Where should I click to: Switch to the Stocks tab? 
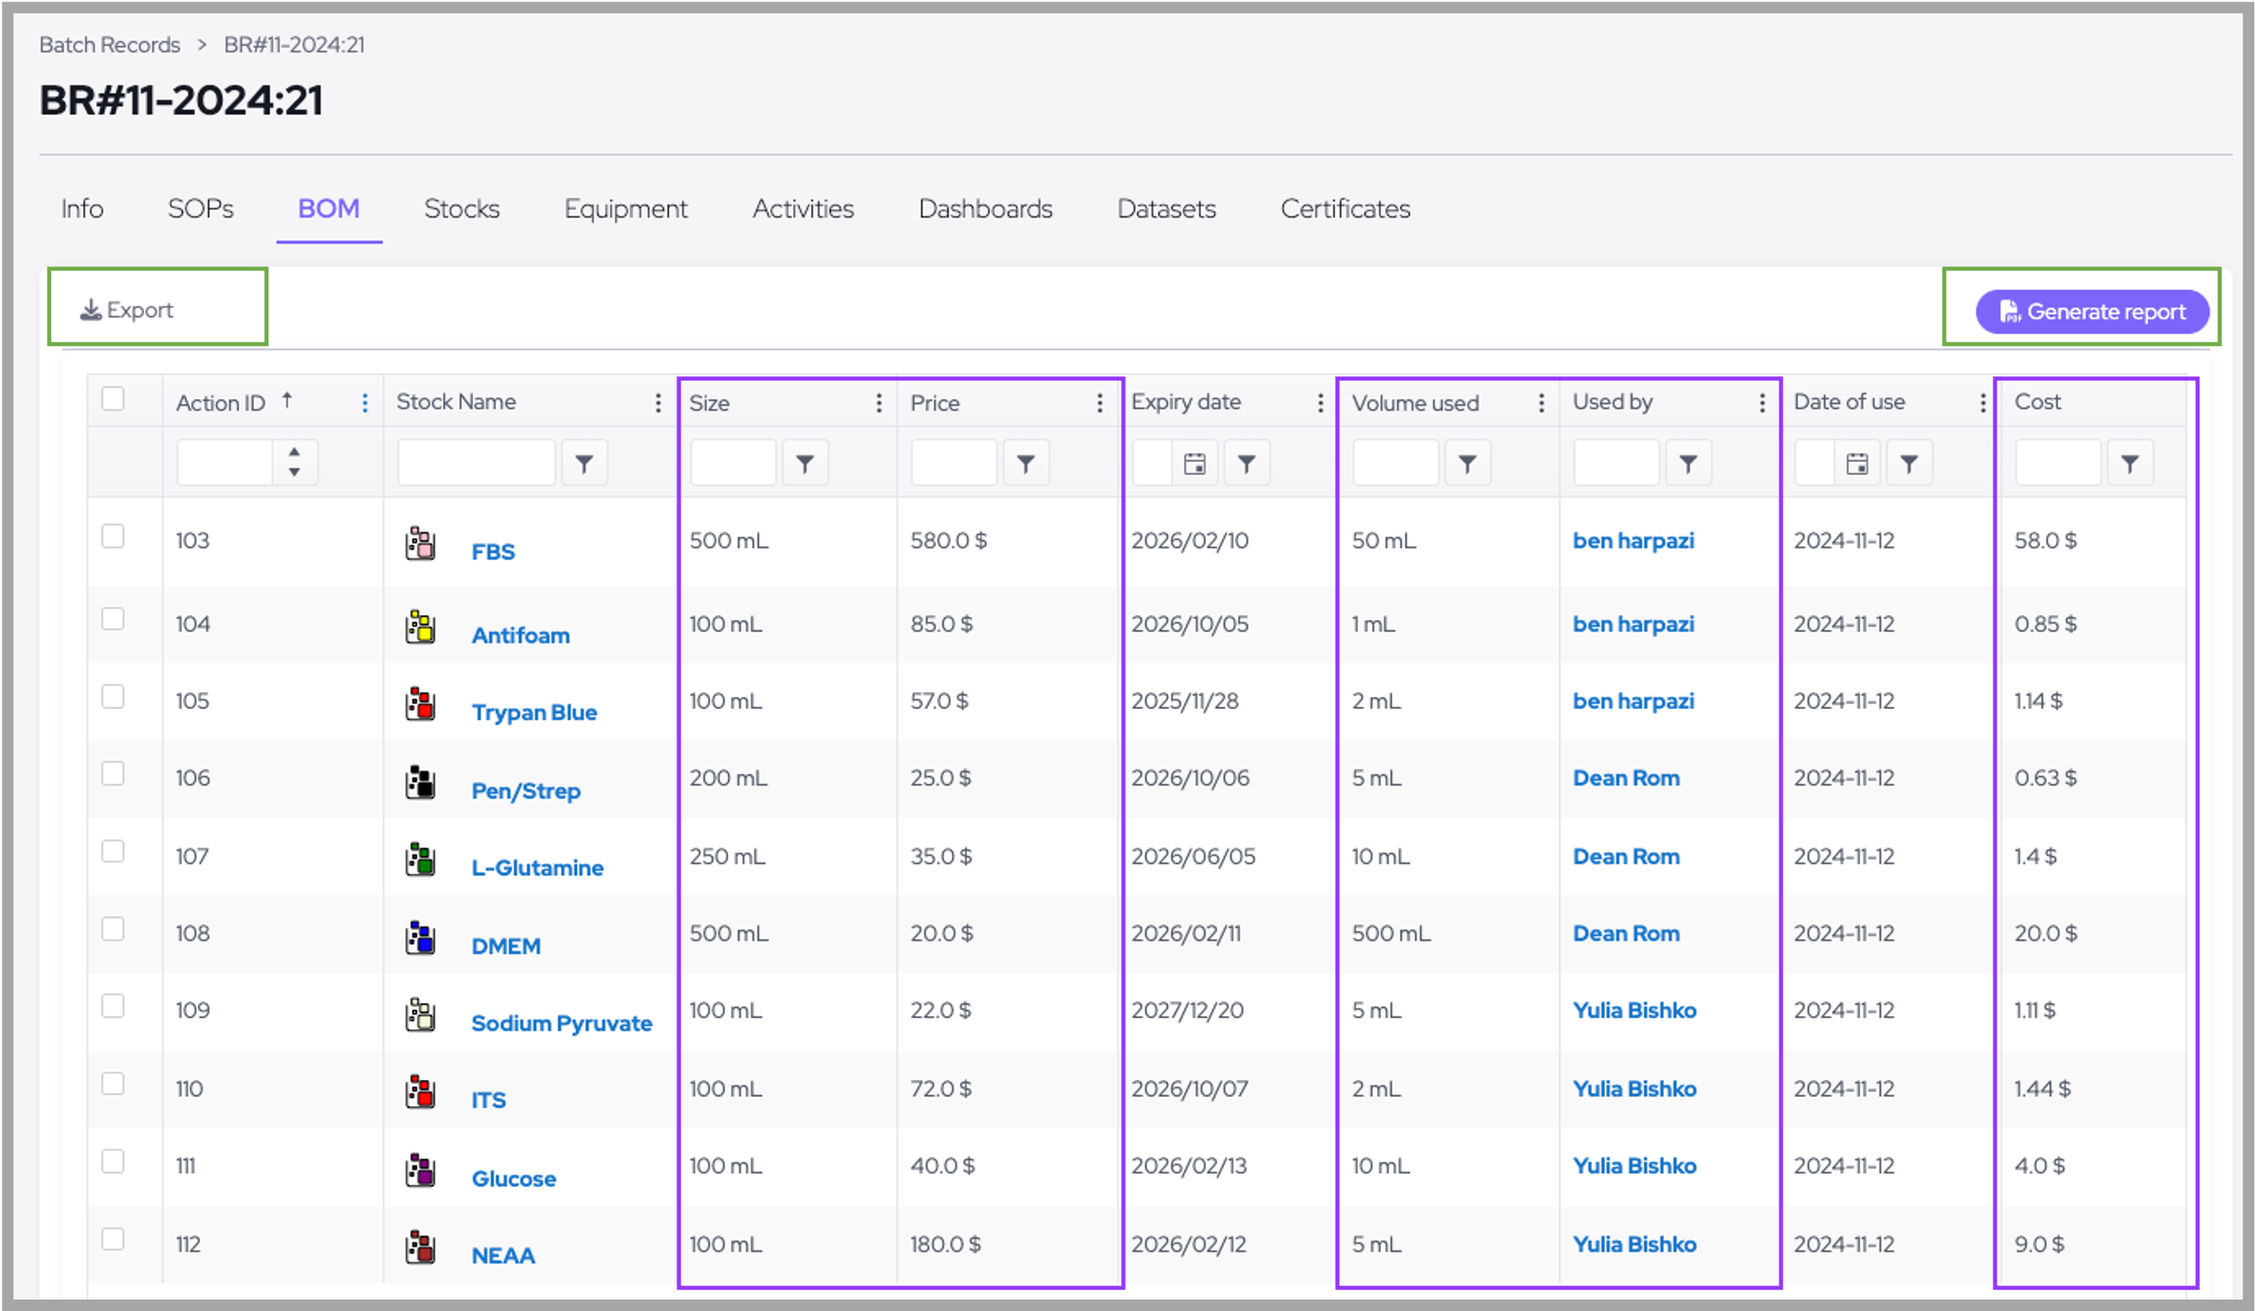point(462,208)
